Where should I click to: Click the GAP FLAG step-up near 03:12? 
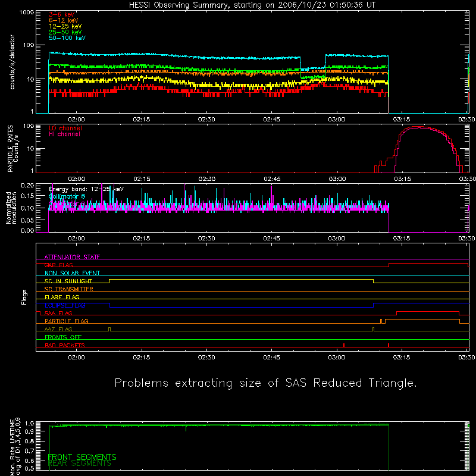click(389, 265)
